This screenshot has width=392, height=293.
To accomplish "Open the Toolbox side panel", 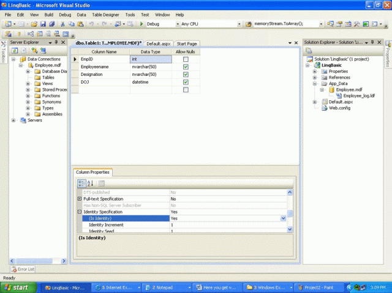I will 3,52.
